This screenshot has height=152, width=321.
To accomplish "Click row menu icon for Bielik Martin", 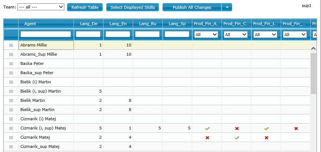I will (11, 100).
